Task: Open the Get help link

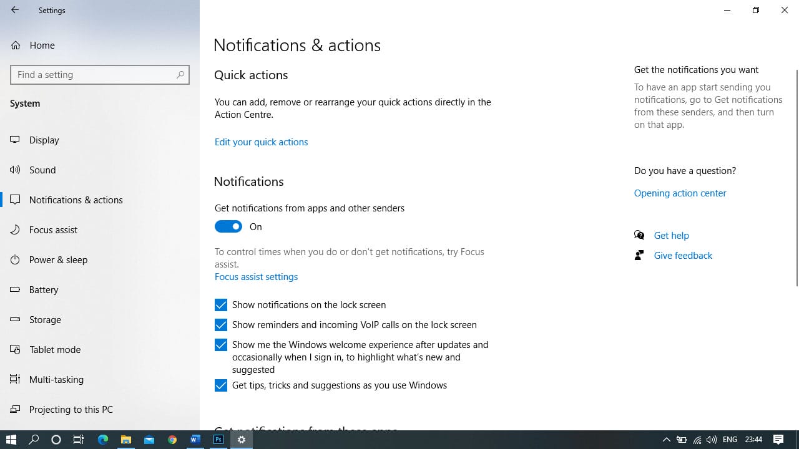Action: [x=671, y=235]
